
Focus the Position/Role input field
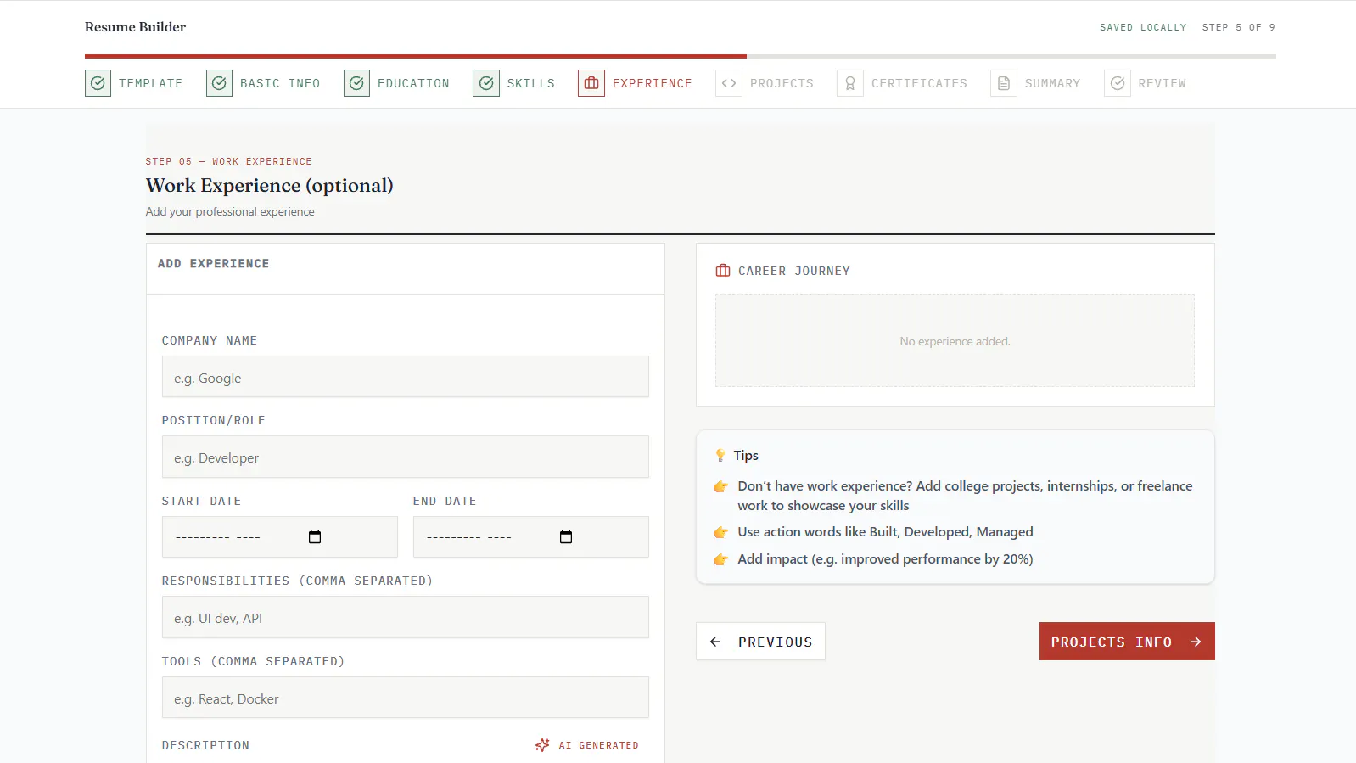pos(406,457)
